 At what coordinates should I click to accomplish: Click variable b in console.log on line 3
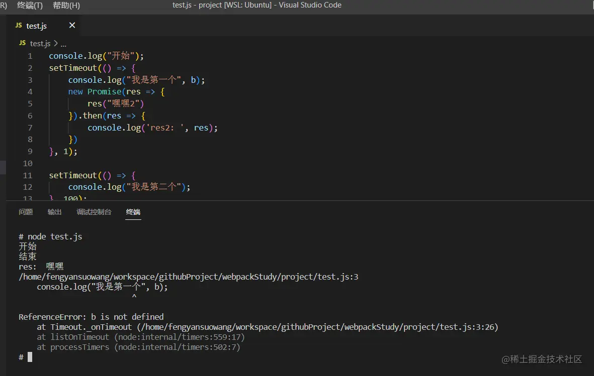tap(193, 80)
